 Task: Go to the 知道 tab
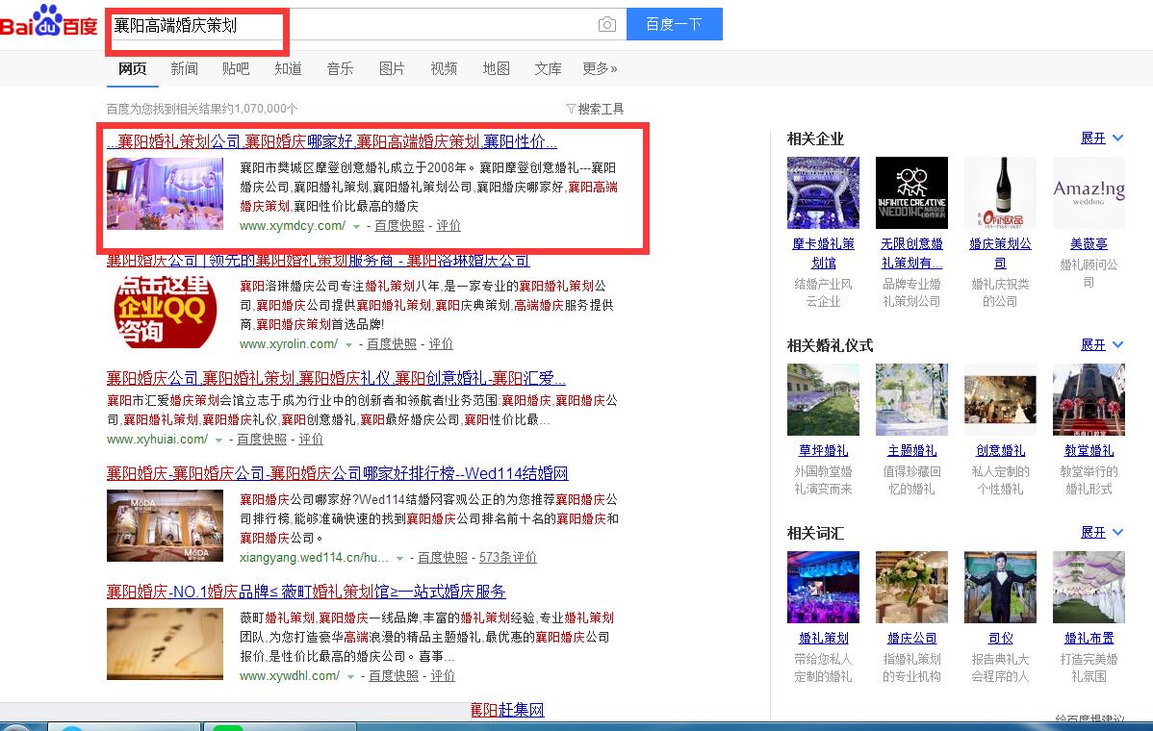288,68
